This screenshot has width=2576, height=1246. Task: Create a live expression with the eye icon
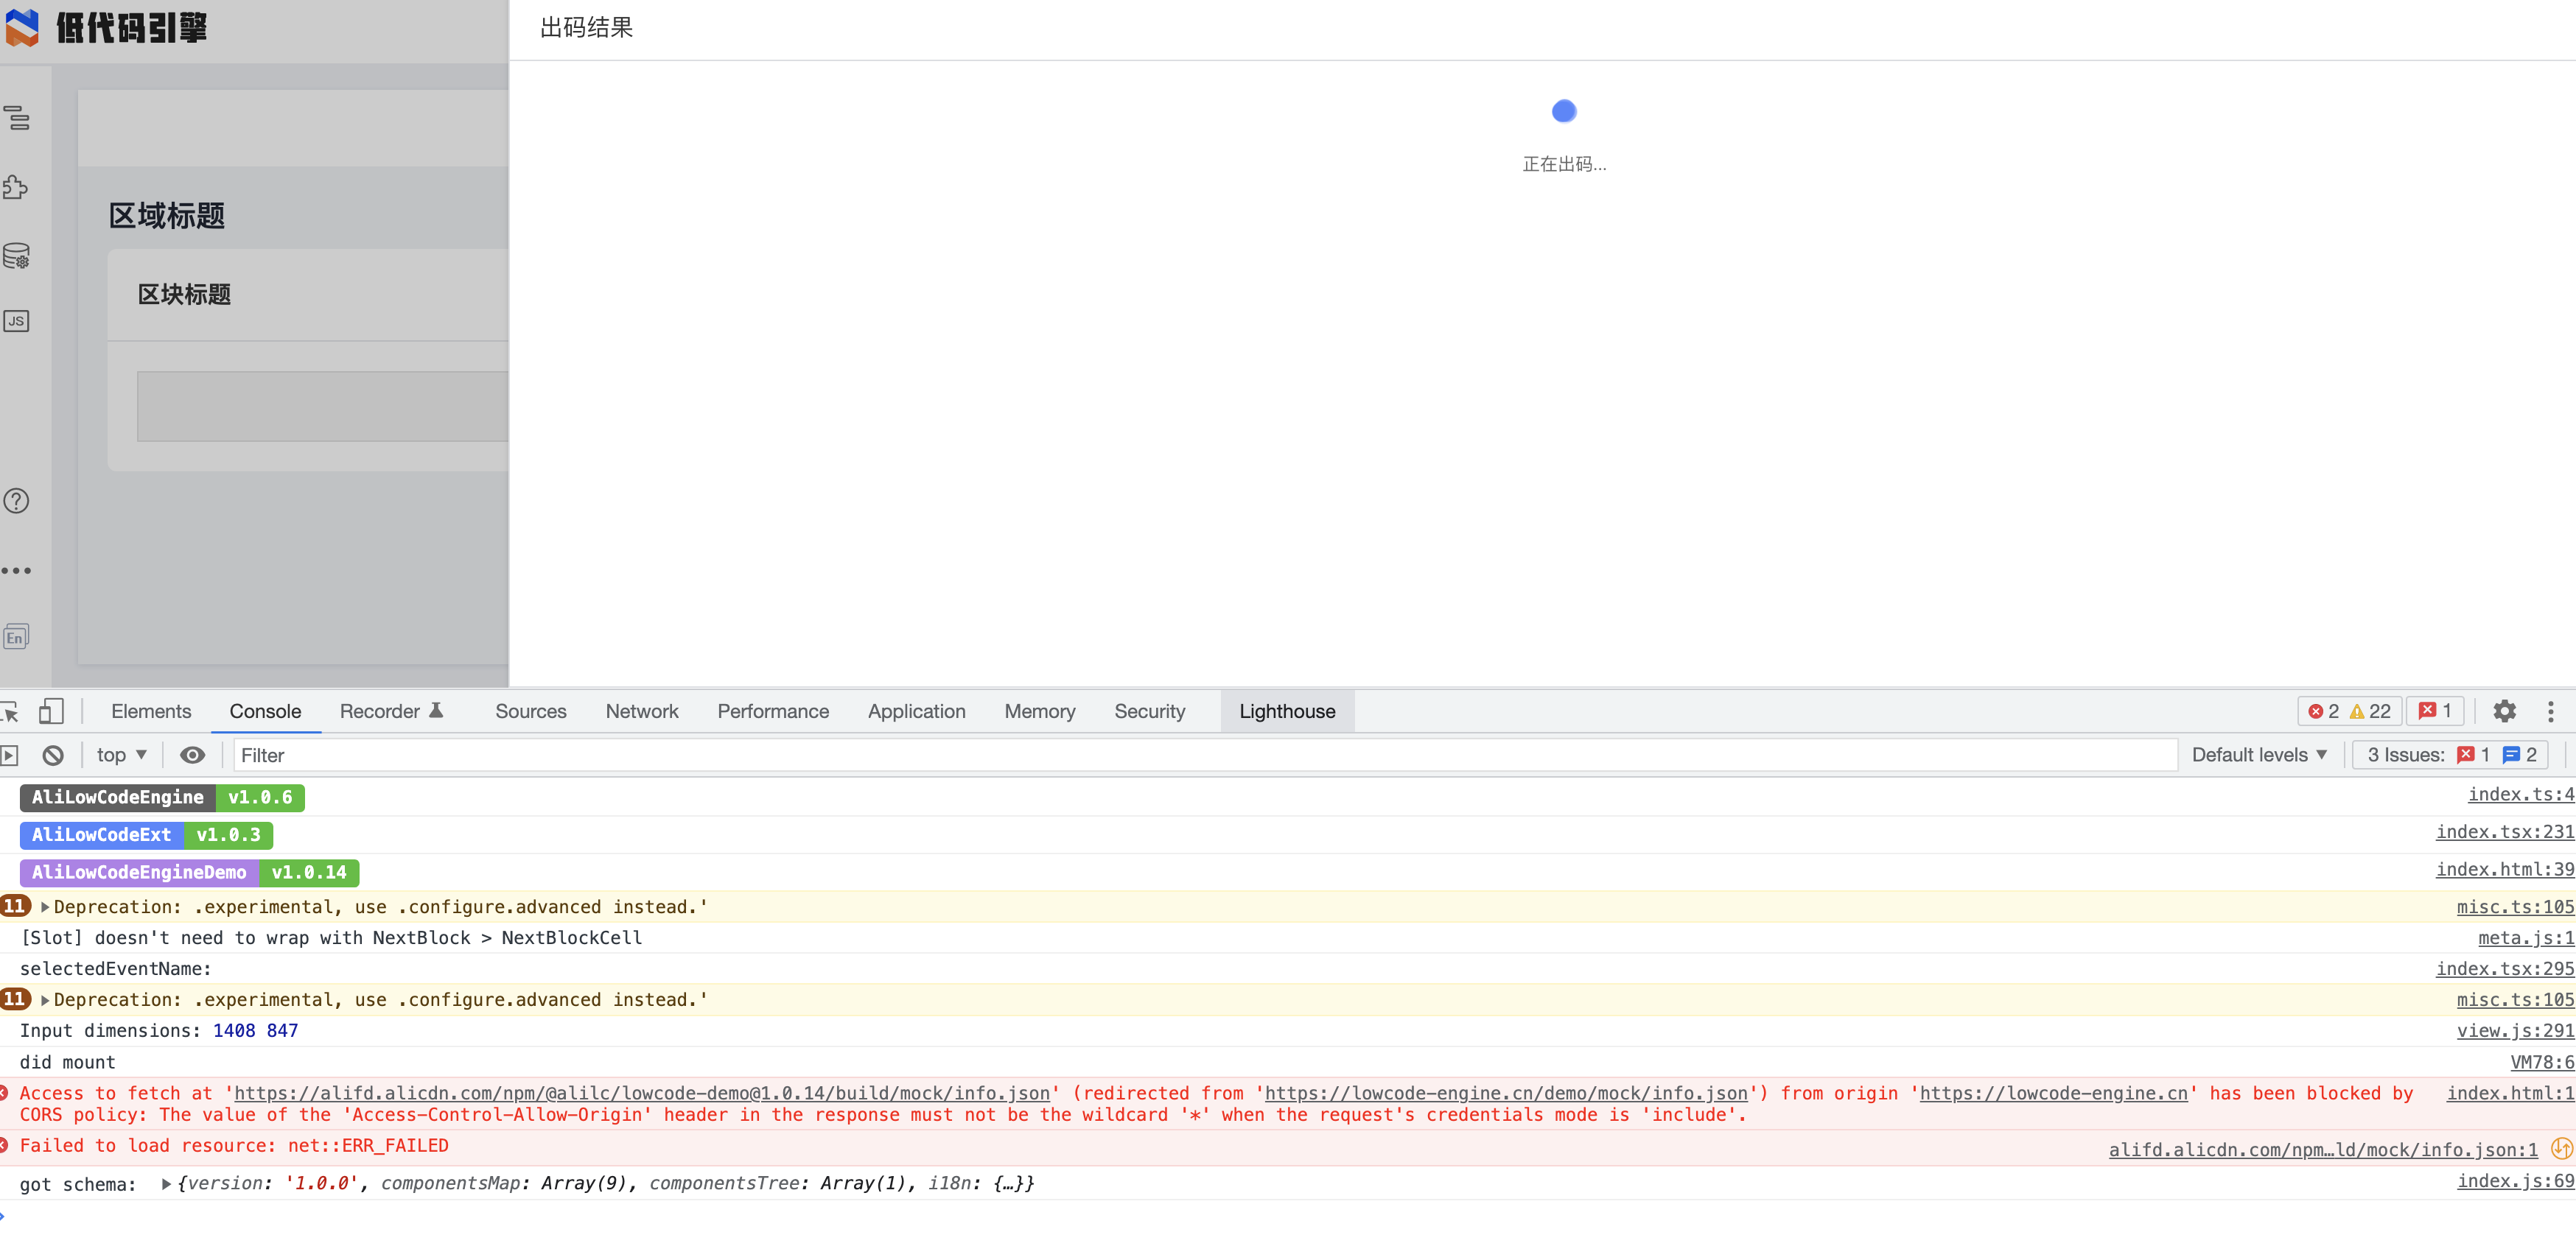[x=192, y=754]
